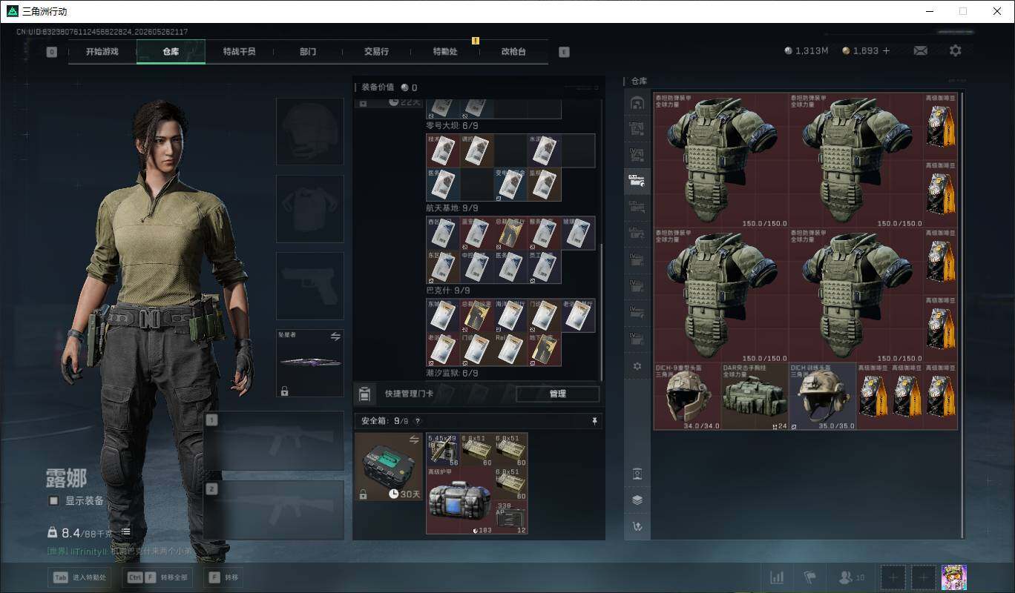Click the 管理 button for key cards
1015x593 pixels.
pos(558,394)
